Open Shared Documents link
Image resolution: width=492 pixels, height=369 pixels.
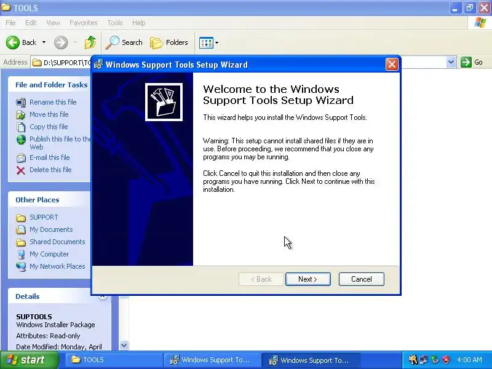[57, 242]
